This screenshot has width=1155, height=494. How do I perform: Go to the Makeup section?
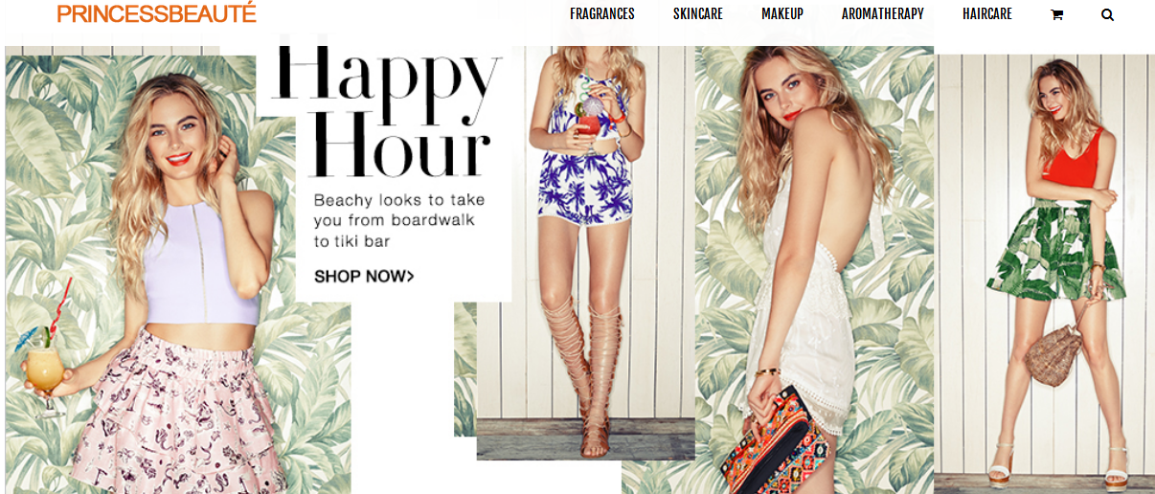coord(782,13)
